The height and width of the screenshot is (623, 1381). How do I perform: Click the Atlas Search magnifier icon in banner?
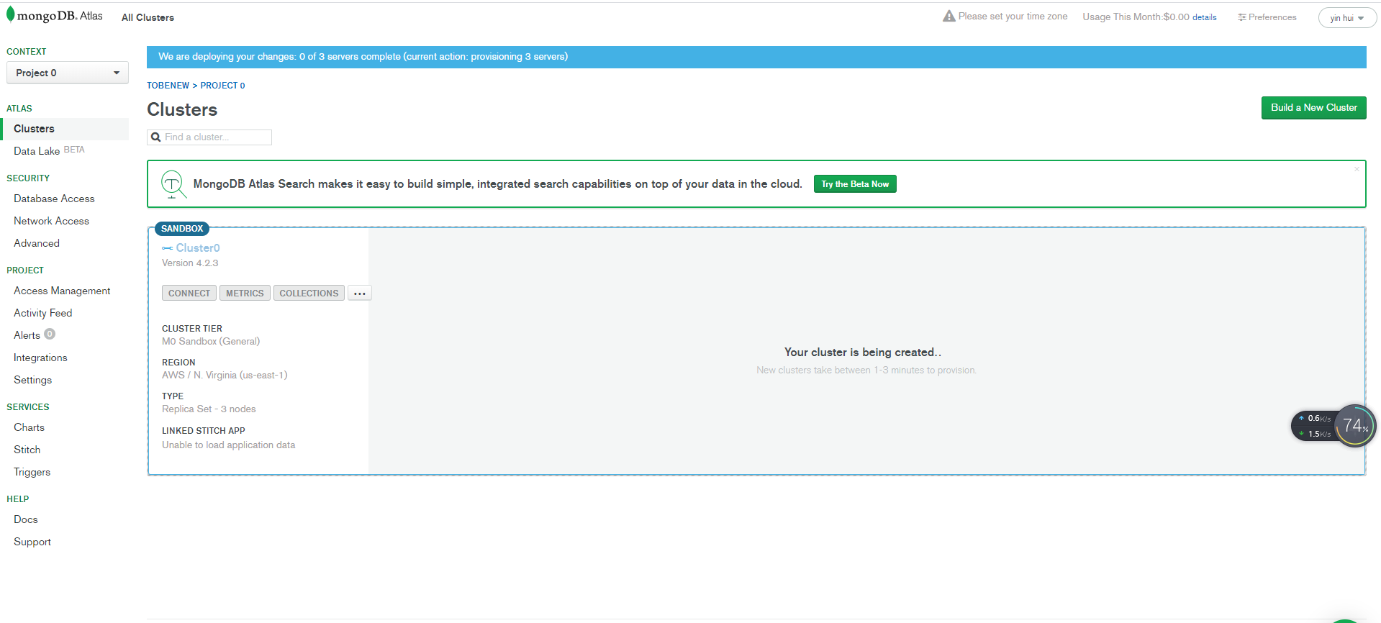pos(173,184)
